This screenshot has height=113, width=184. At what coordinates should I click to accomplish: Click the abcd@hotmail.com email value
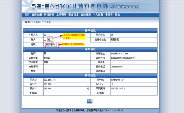click(x=119, y=53)
